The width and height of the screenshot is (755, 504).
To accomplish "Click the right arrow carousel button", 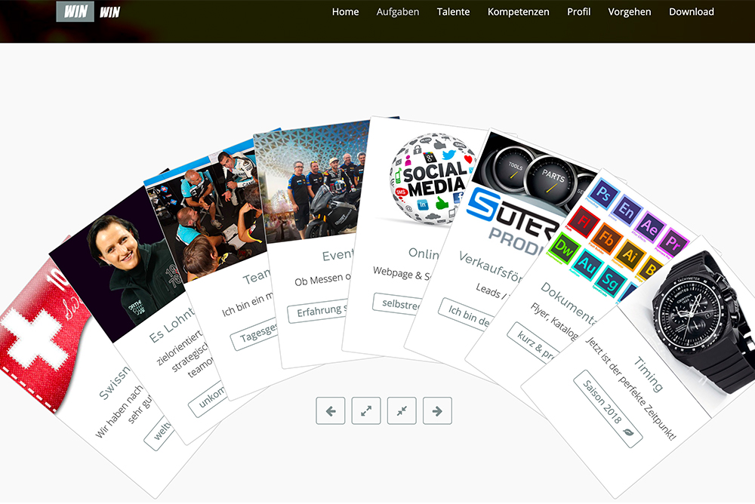I will pos(437,410).
